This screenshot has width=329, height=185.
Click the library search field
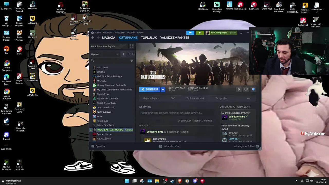109,61
